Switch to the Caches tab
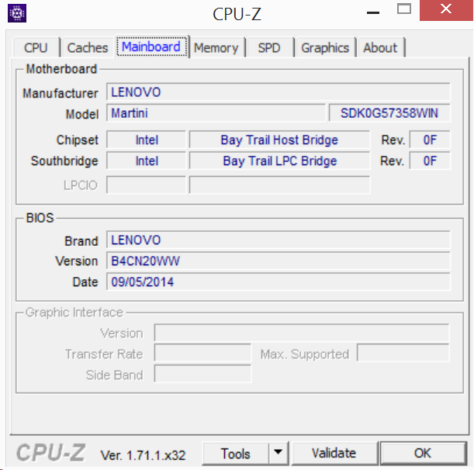Image resolution: width=474 pixels, height=470 pixels. tap(88, 48)
